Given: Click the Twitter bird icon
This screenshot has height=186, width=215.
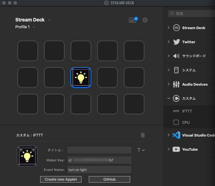Looking at the screenshot, I should pyautogui.click(x=176, y=42).
